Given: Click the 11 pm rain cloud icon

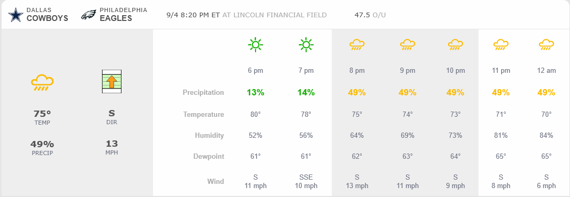Looking at the screenshot, I should (x=501, y=45).
